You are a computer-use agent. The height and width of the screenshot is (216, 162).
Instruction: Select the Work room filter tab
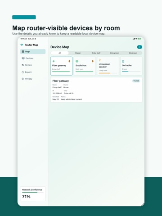(133, 53)
